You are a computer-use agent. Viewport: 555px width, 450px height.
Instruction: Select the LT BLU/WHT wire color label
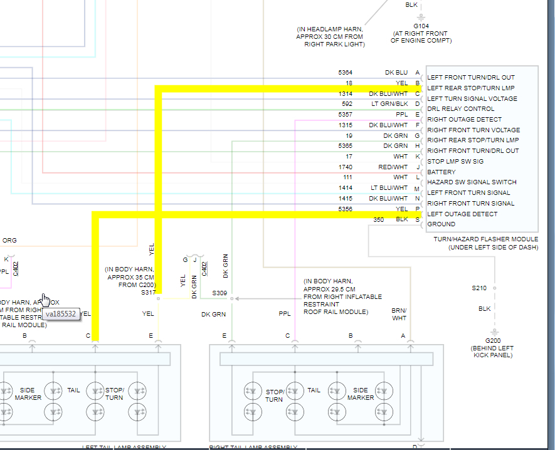coord(389,188)
